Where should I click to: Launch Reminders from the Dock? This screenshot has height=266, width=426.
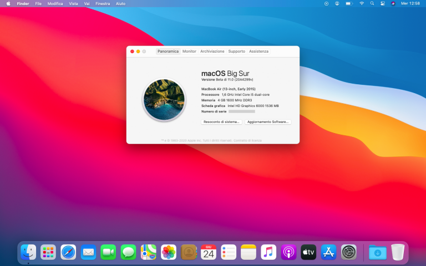point(229,252)
